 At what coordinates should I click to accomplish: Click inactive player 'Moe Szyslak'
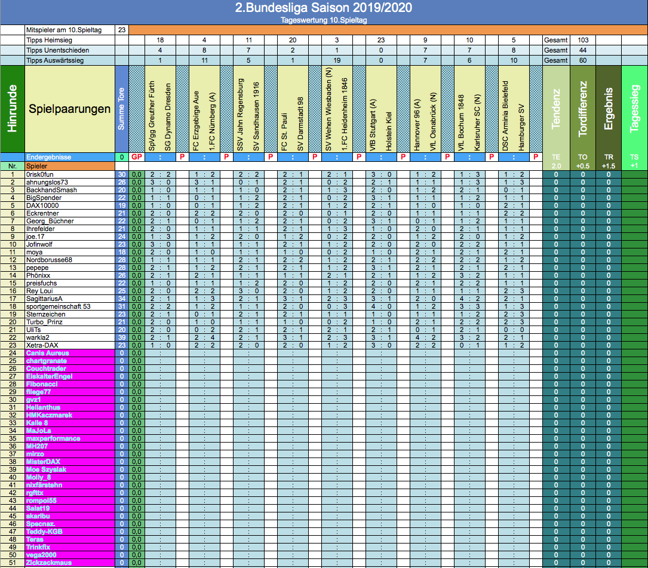47,469
